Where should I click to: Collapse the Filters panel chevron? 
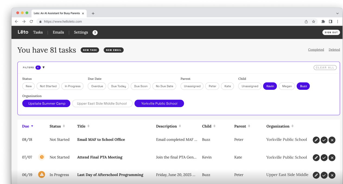pyautogui.click(x=44, y=67)
